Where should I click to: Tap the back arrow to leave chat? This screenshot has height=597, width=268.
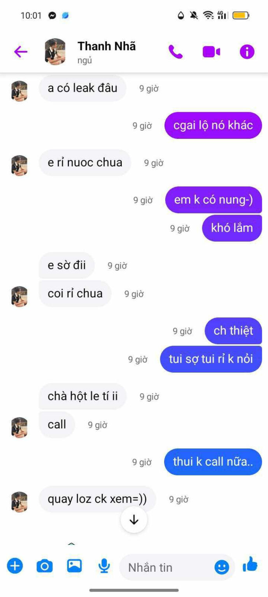[21, 52]
